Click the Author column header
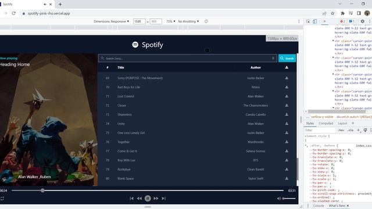 click(x=256, y=67)
